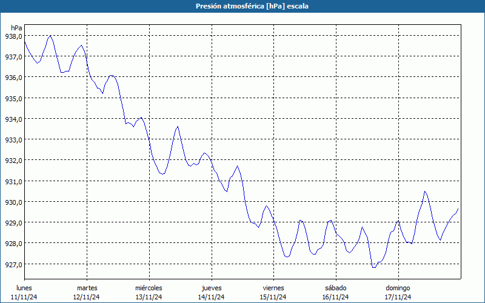Select the 930,0 axis label
Image resolution: width=485 pixels, height=303 pixels.
(x=13, y=202)
